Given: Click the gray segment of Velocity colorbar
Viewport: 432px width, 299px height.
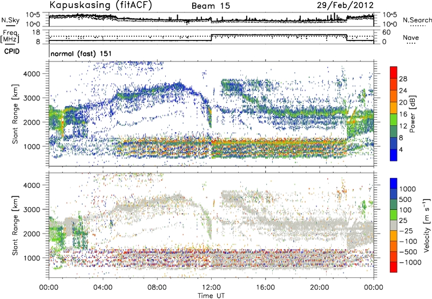Looking at the screenshot, I should coord(394,226).
